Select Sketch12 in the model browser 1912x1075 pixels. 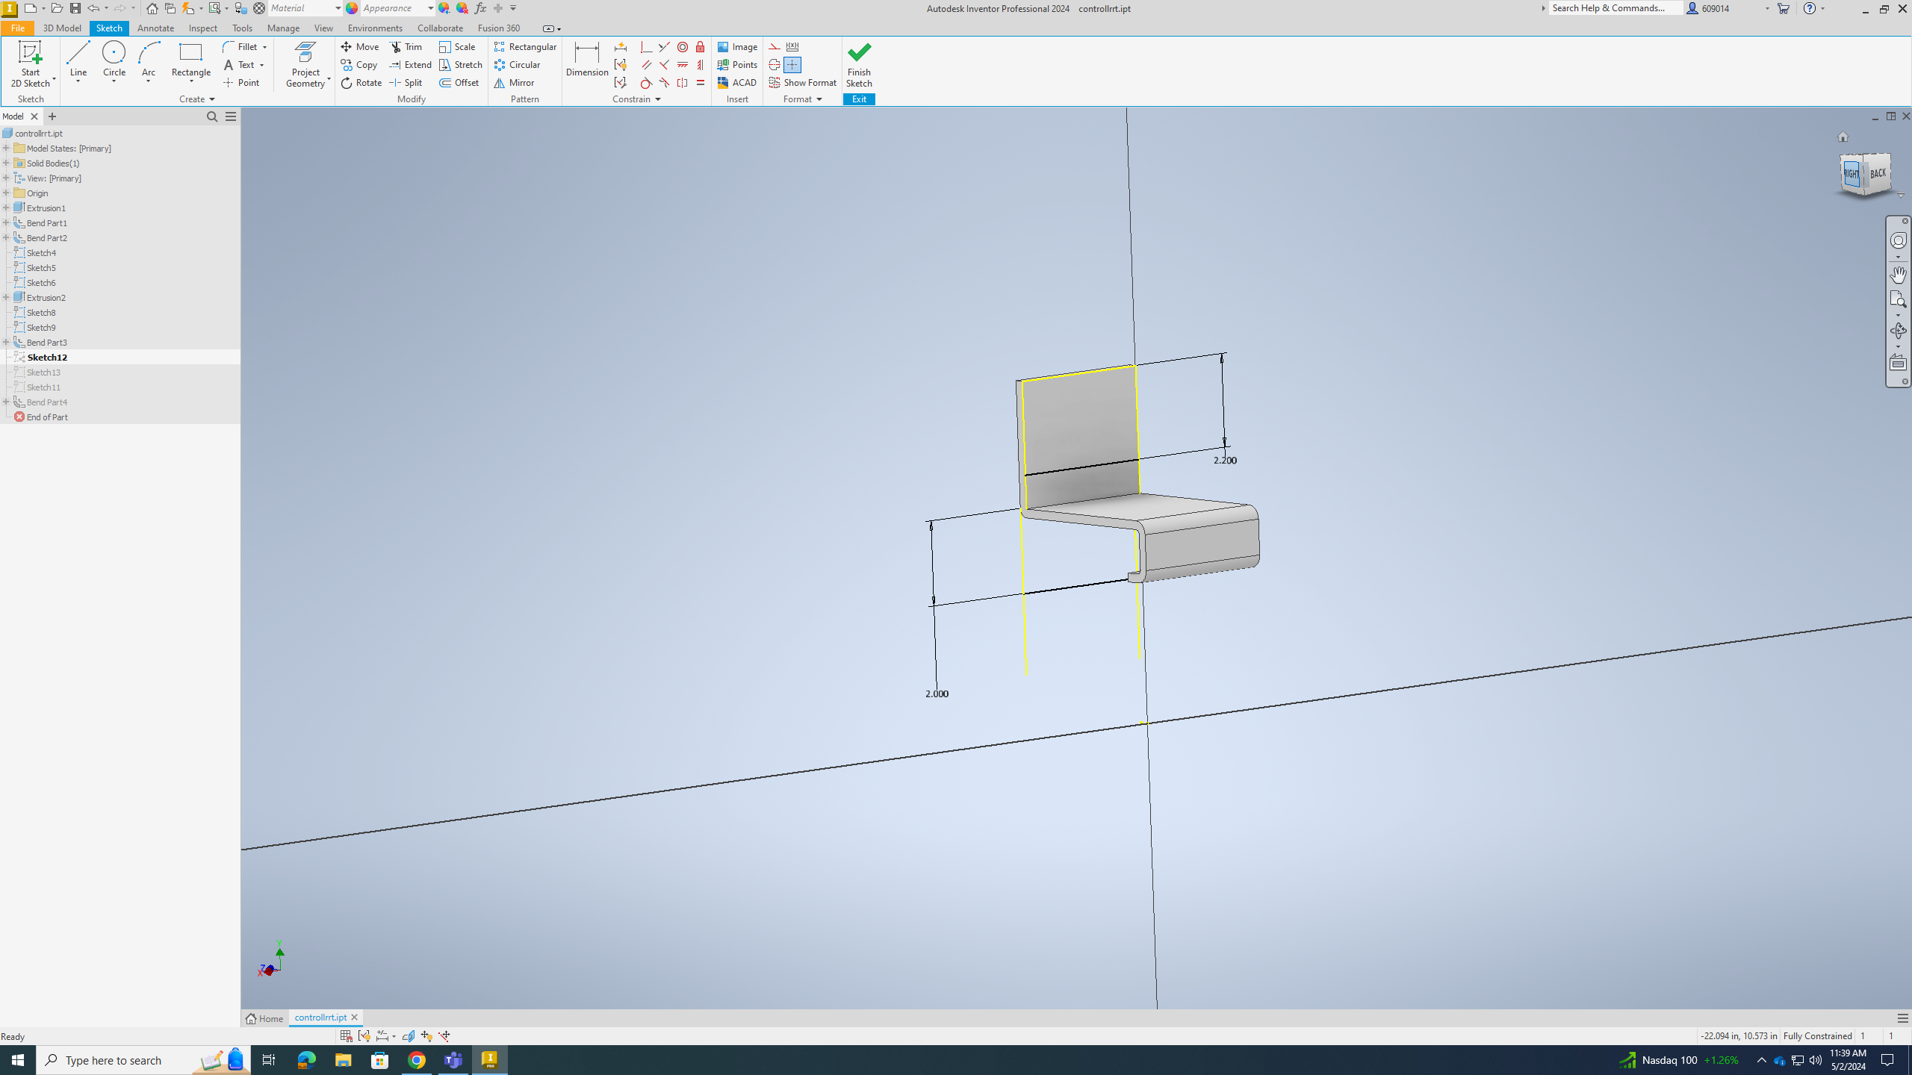(x=46, y=358)
